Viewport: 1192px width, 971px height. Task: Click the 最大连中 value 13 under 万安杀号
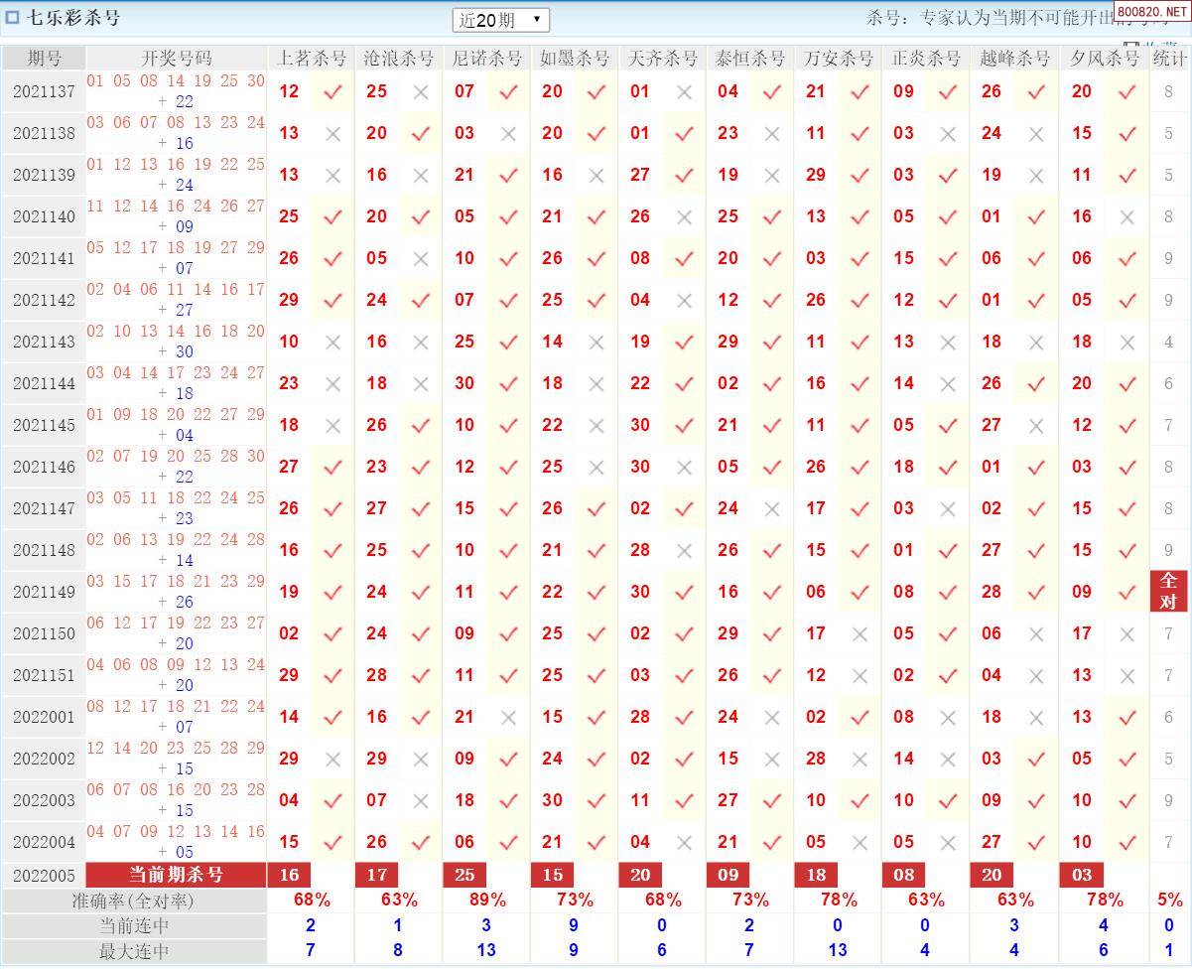[x=838, y=950]
